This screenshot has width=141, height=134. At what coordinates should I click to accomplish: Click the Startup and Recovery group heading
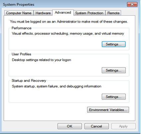29,81
